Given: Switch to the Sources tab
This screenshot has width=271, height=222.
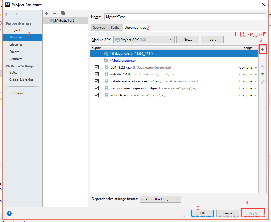Looking at the screenshot, I should point(99,27).
